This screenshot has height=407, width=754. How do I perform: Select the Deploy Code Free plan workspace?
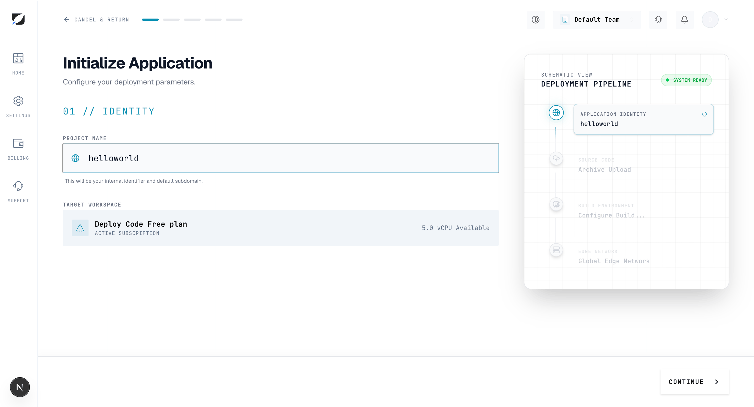coord(280,228)
